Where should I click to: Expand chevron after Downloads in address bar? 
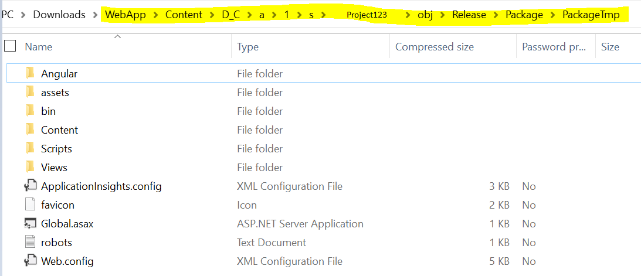tap(96, 15)
